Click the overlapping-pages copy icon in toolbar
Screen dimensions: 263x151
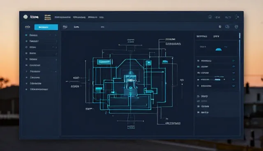pos(227,27)
